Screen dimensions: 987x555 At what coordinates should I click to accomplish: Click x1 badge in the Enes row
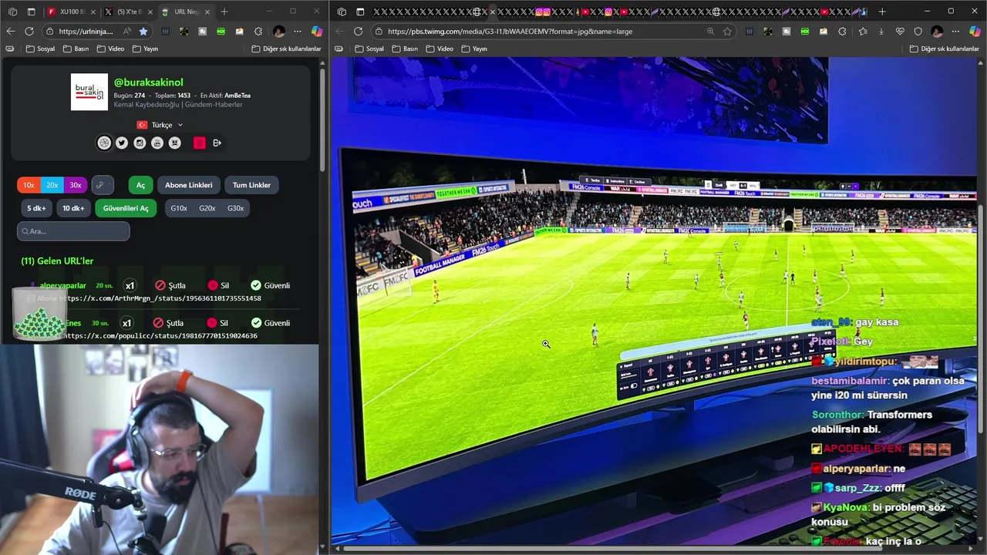(127, 323)
